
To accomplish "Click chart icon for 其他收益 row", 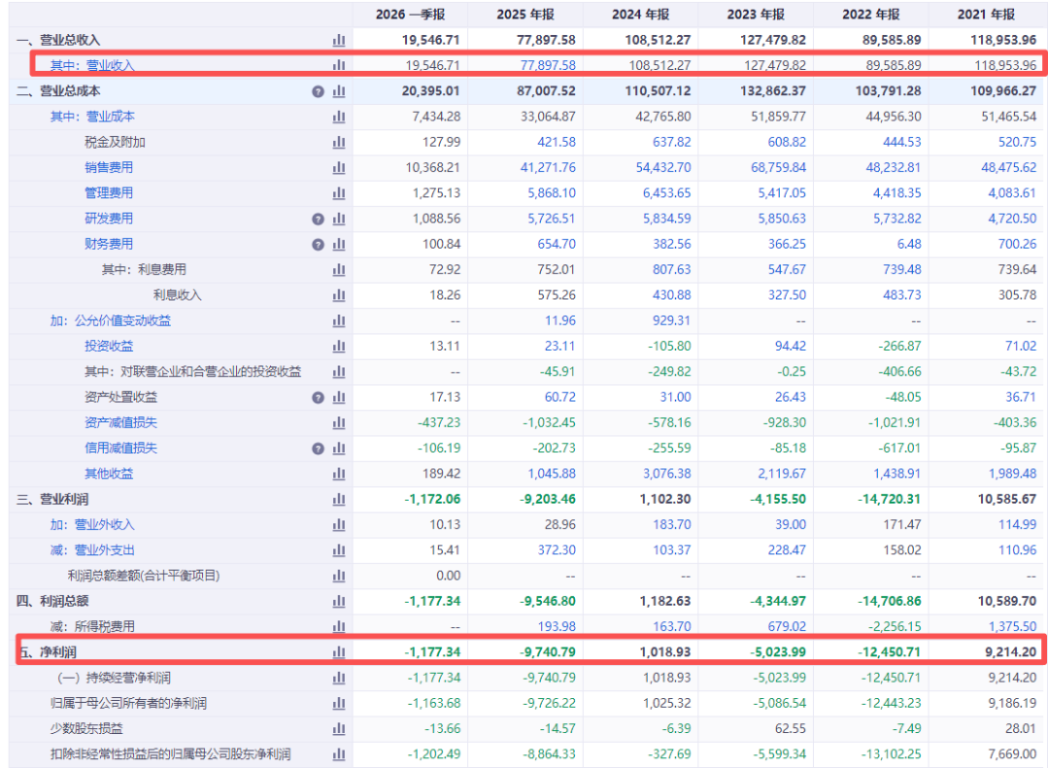I will point(339,474).
